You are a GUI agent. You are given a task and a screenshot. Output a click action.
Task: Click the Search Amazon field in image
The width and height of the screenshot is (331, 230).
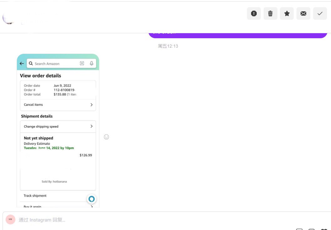pos(61,63)
